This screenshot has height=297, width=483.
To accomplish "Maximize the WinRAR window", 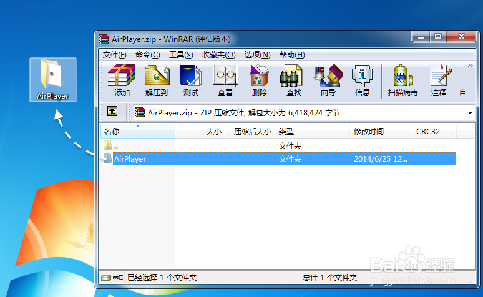I will pyautogui.click(x=438, y=37).
